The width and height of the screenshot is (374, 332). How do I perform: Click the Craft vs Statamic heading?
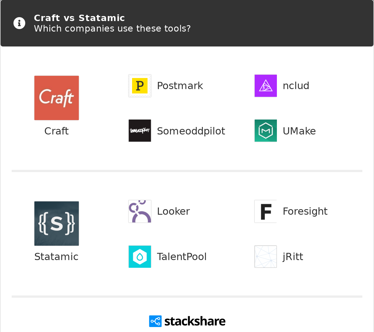coord(79,18)
